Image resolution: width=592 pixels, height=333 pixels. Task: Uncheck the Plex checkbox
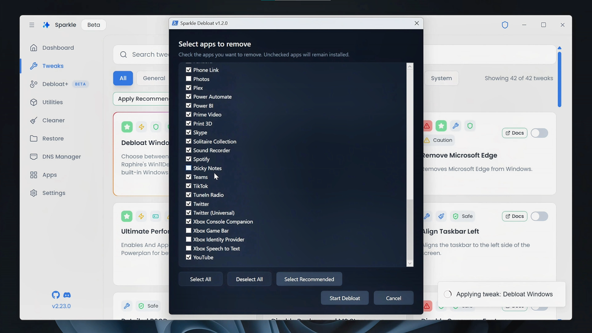[188, 88]
